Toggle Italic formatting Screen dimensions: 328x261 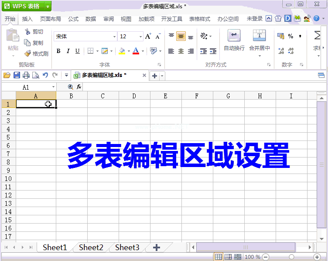point(68,51)
